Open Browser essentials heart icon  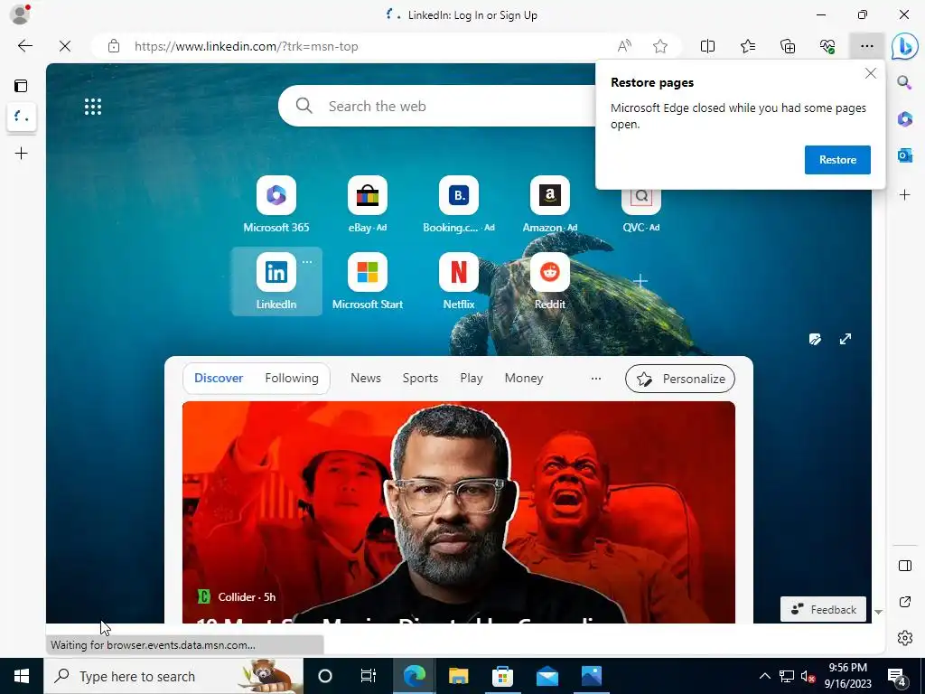[x=827, y=46]
